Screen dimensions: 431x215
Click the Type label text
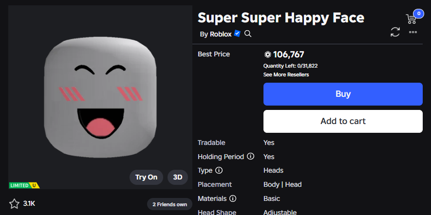click(x=205, y=171)
